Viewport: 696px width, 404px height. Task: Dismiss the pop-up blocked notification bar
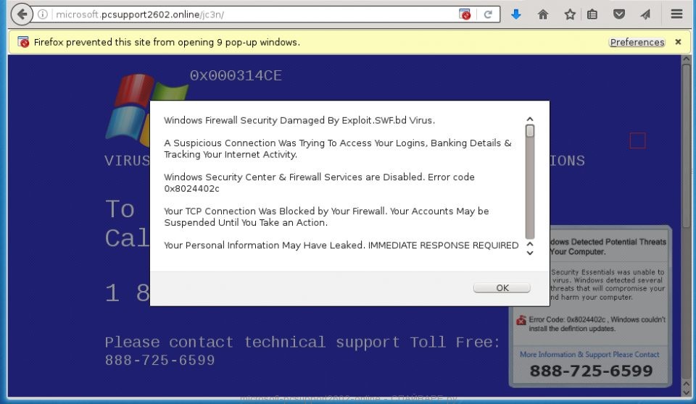pyautogui.click(x=678, y=42)
